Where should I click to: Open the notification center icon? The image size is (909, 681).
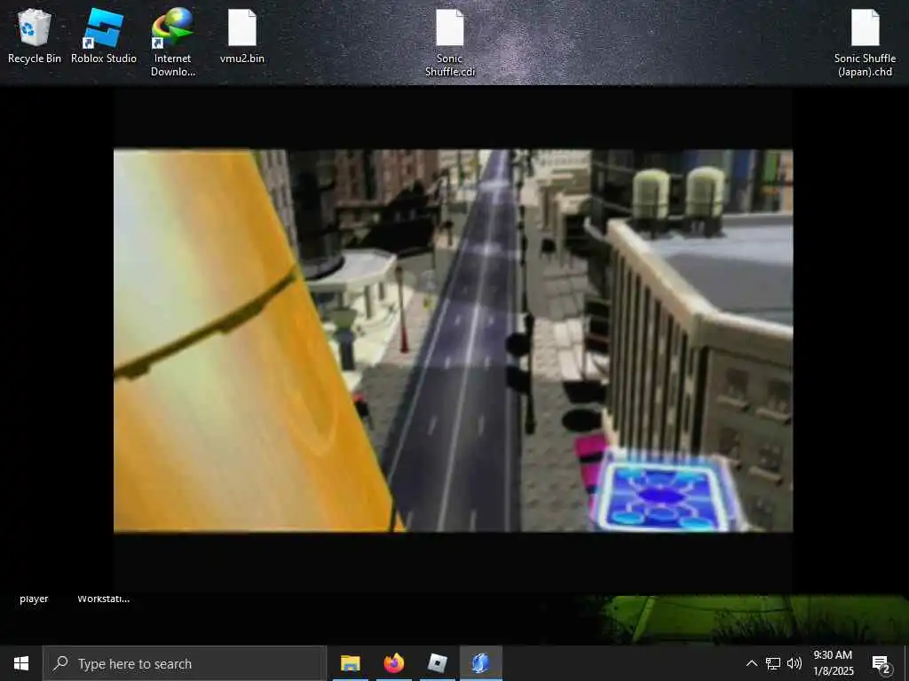point(881,663)
